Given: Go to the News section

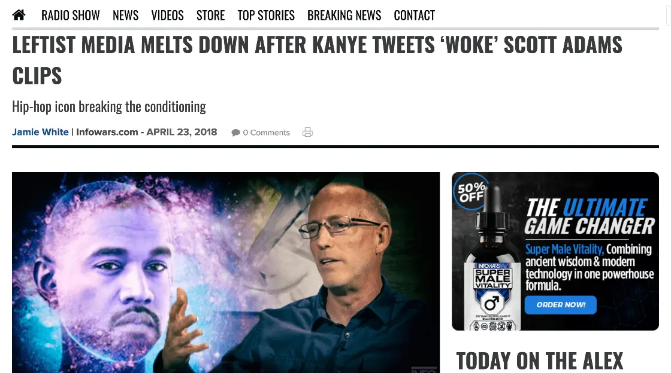Looking at the screenshot, I should point(125,16).
